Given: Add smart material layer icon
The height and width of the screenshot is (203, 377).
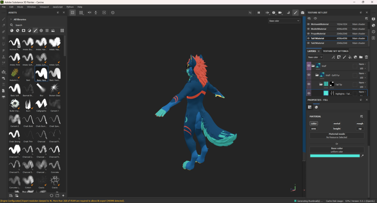Looking at the screenshot, I should click(x=355, y=57).
